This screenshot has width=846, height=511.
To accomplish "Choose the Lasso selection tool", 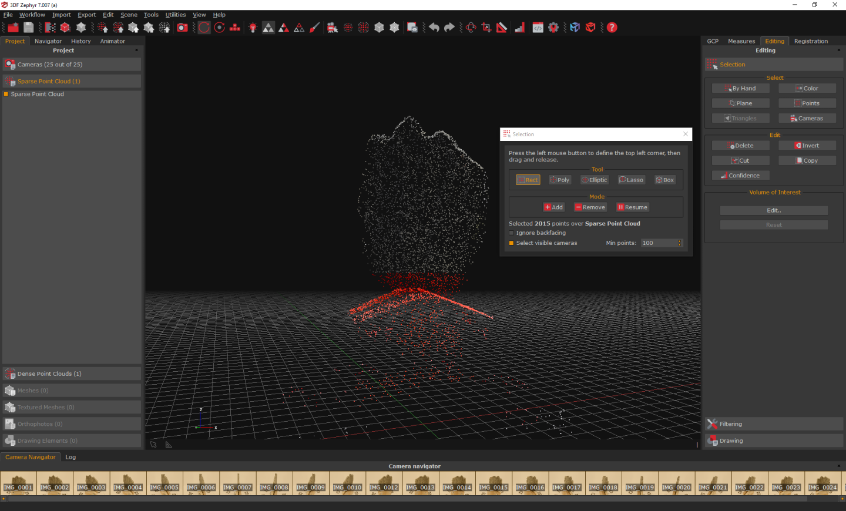I will (x=631, y=180).
